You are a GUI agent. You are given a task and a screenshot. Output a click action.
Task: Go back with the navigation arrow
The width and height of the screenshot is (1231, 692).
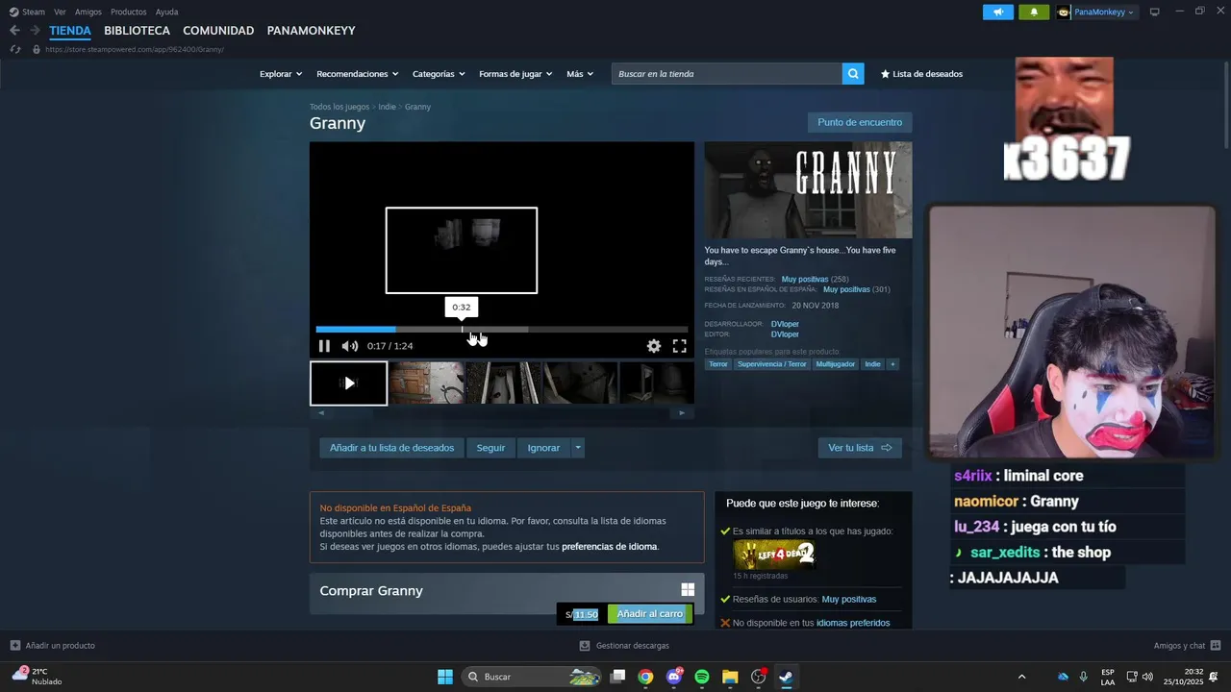tap(14, 31)
